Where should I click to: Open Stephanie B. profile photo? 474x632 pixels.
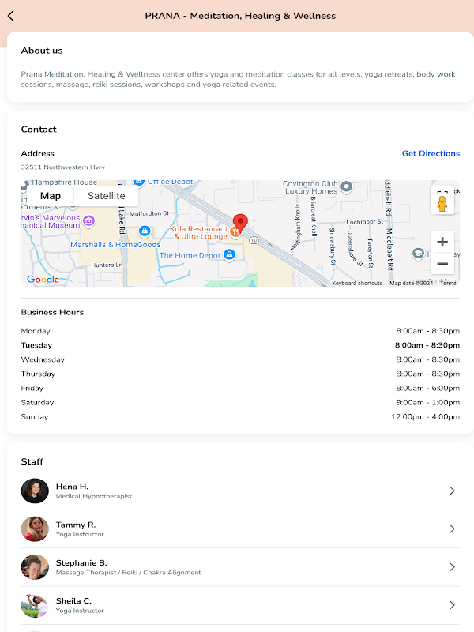coord(35,567)
